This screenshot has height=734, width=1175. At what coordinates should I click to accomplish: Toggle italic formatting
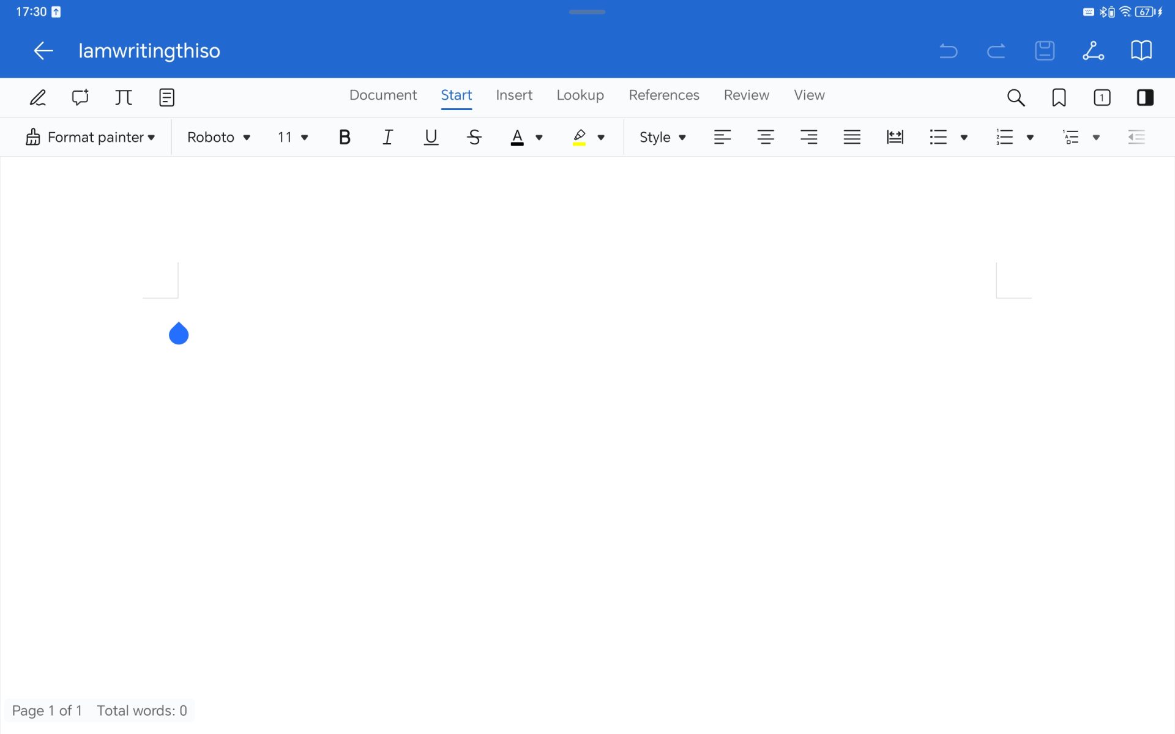click(387, 137)
